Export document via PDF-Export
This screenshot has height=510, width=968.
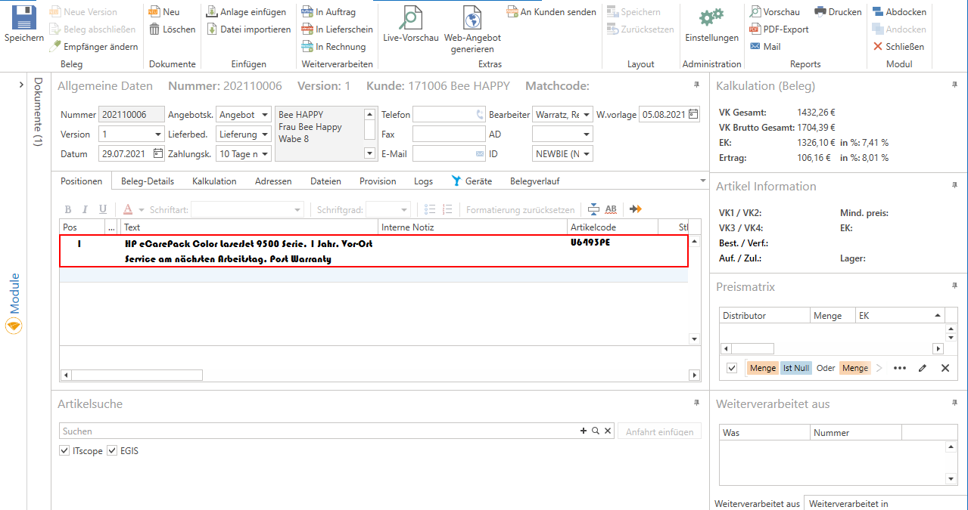[779, 29]
